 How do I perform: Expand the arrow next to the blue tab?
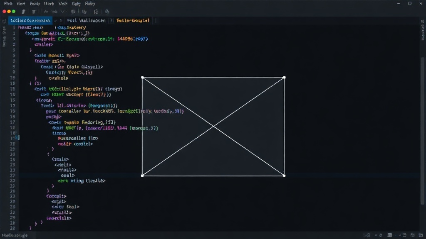point(61,21)
